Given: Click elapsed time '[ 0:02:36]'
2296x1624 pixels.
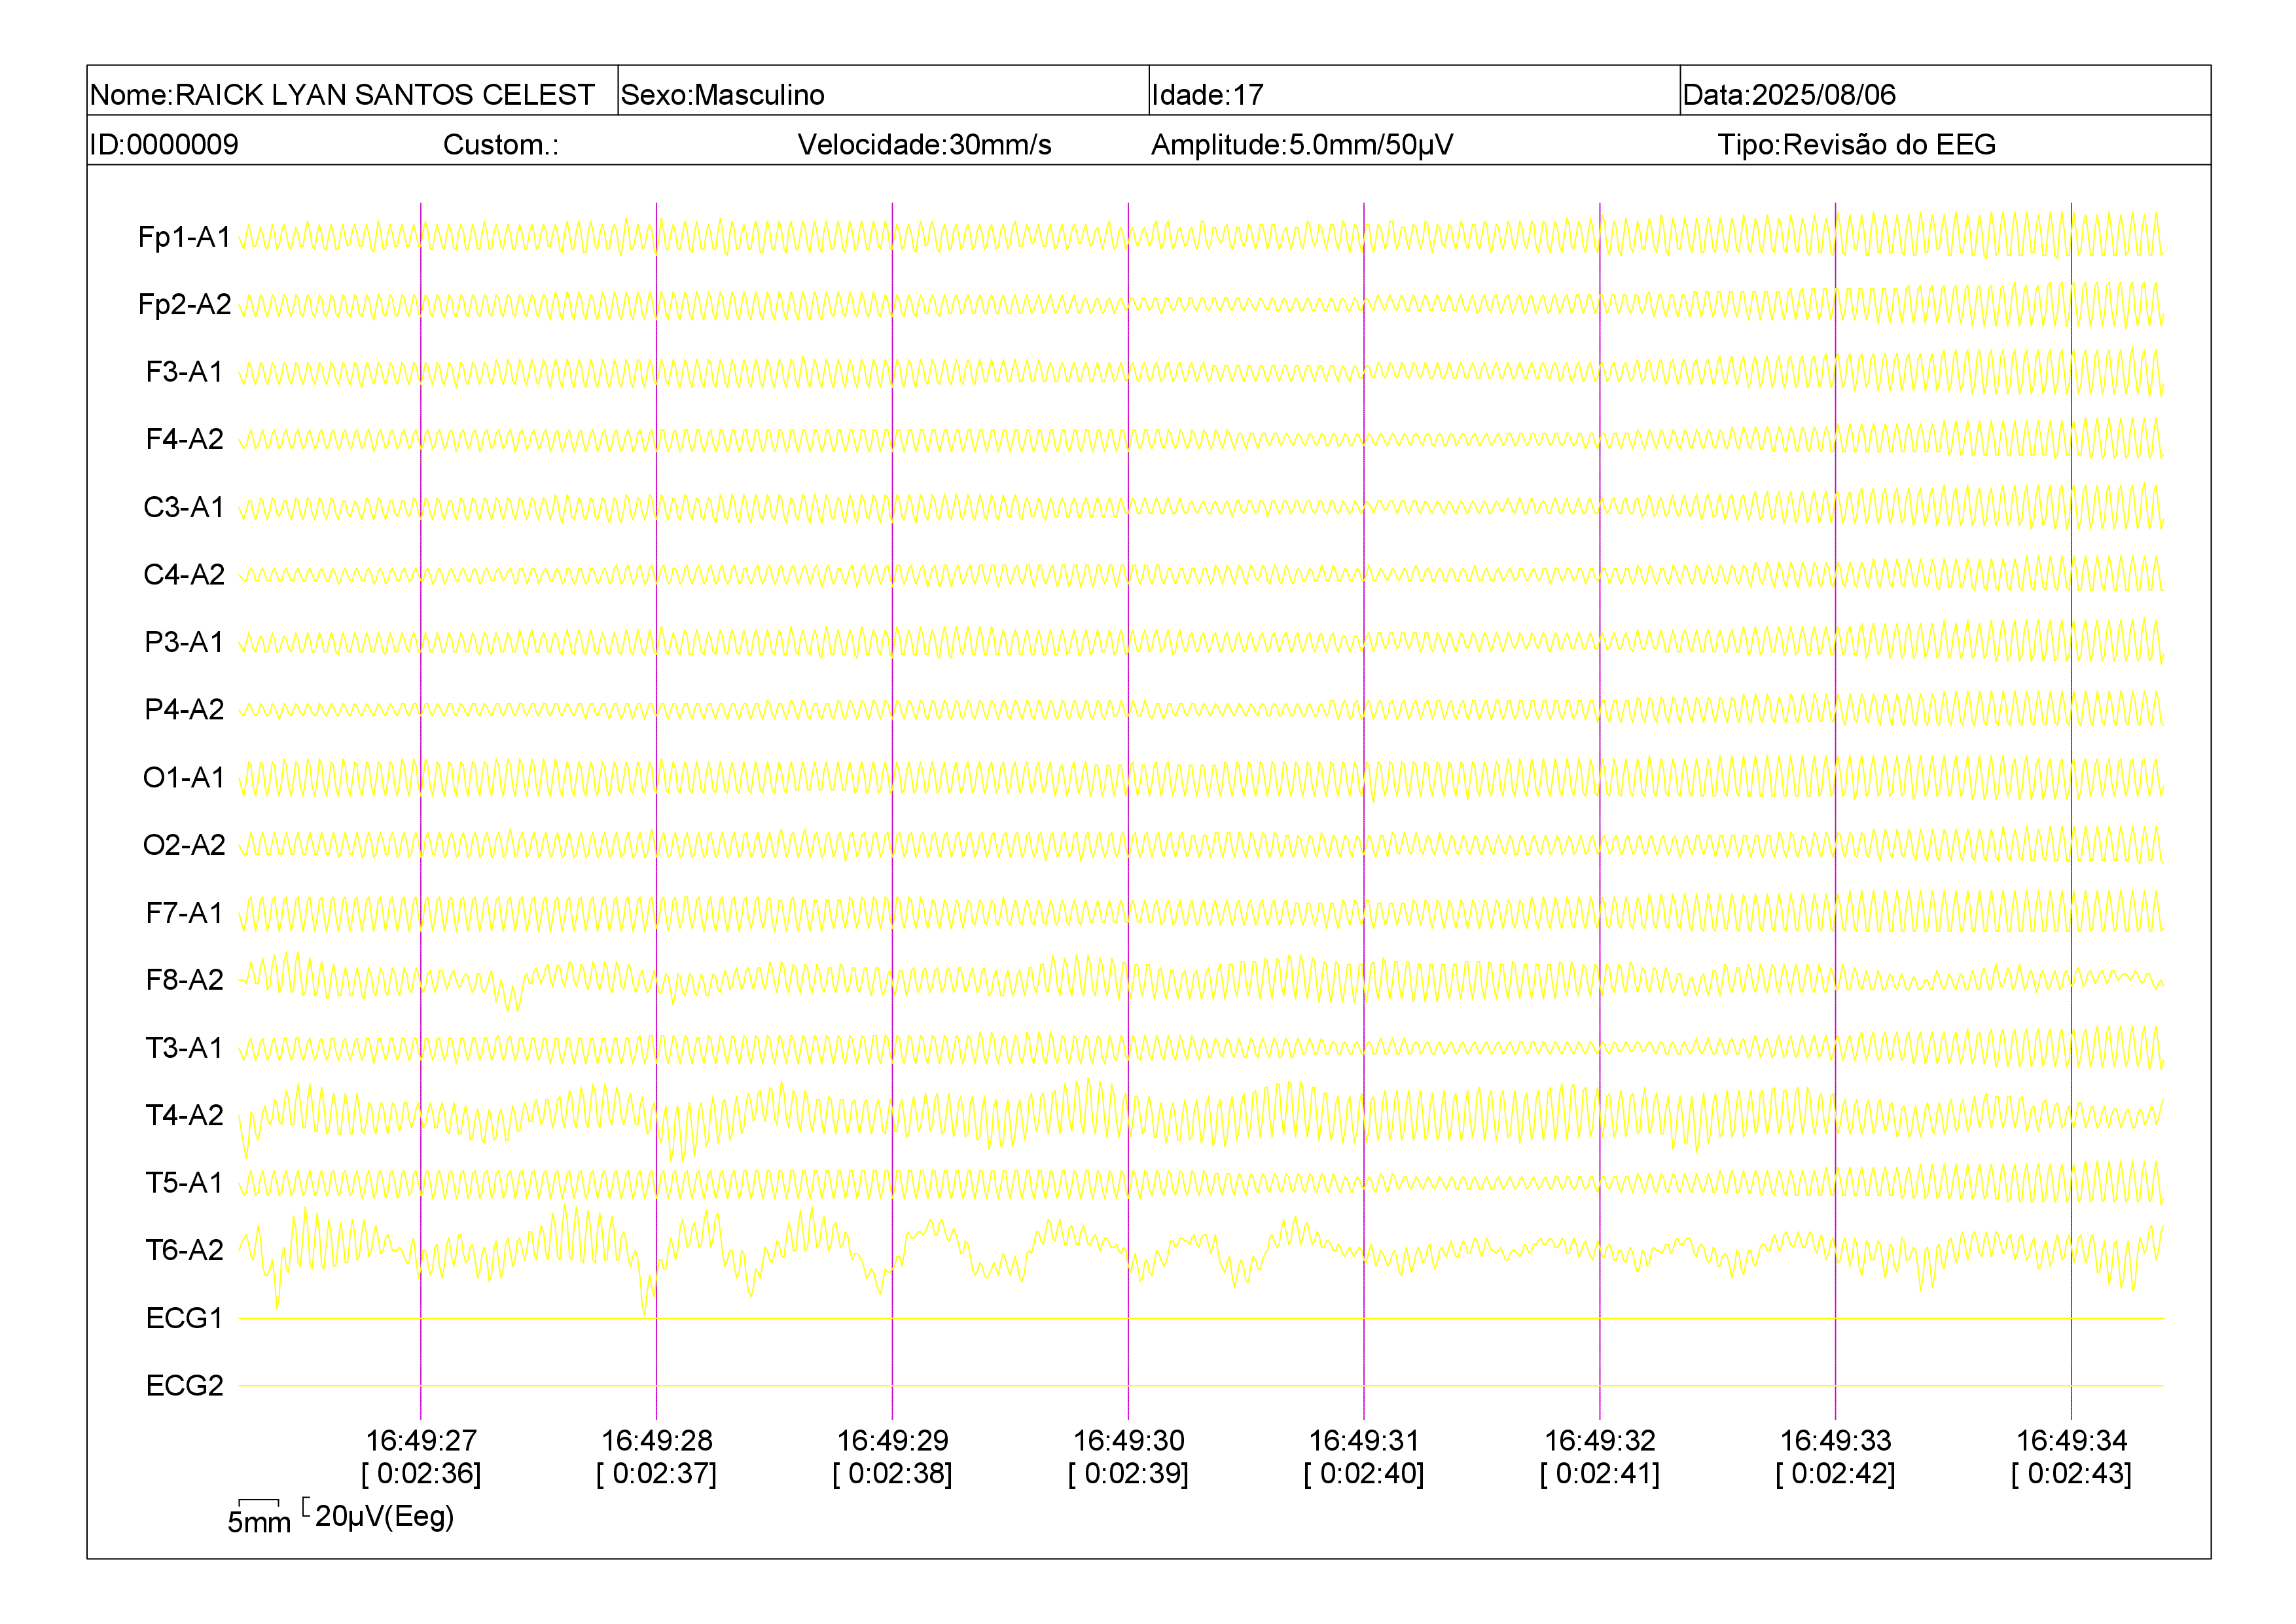Looking at the screenshot, I should [x=421, y=1473].
